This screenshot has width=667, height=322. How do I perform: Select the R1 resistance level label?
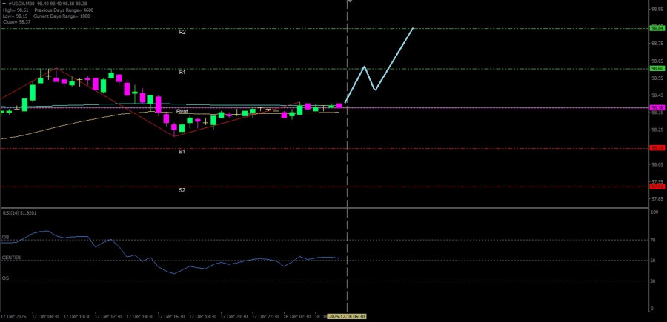182,72
